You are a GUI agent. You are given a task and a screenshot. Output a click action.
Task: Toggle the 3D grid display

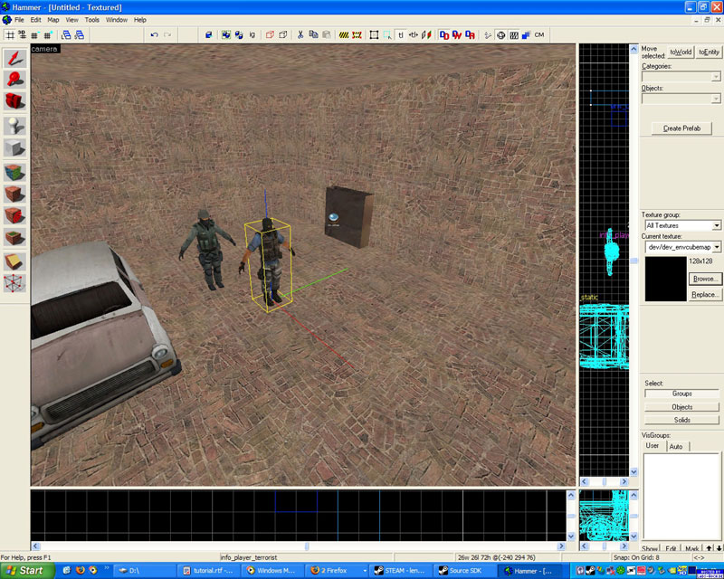pos(22,35)
